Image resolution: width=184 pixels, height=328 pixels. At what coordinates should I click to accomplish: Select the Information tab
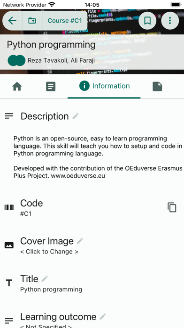click(104, 86)
